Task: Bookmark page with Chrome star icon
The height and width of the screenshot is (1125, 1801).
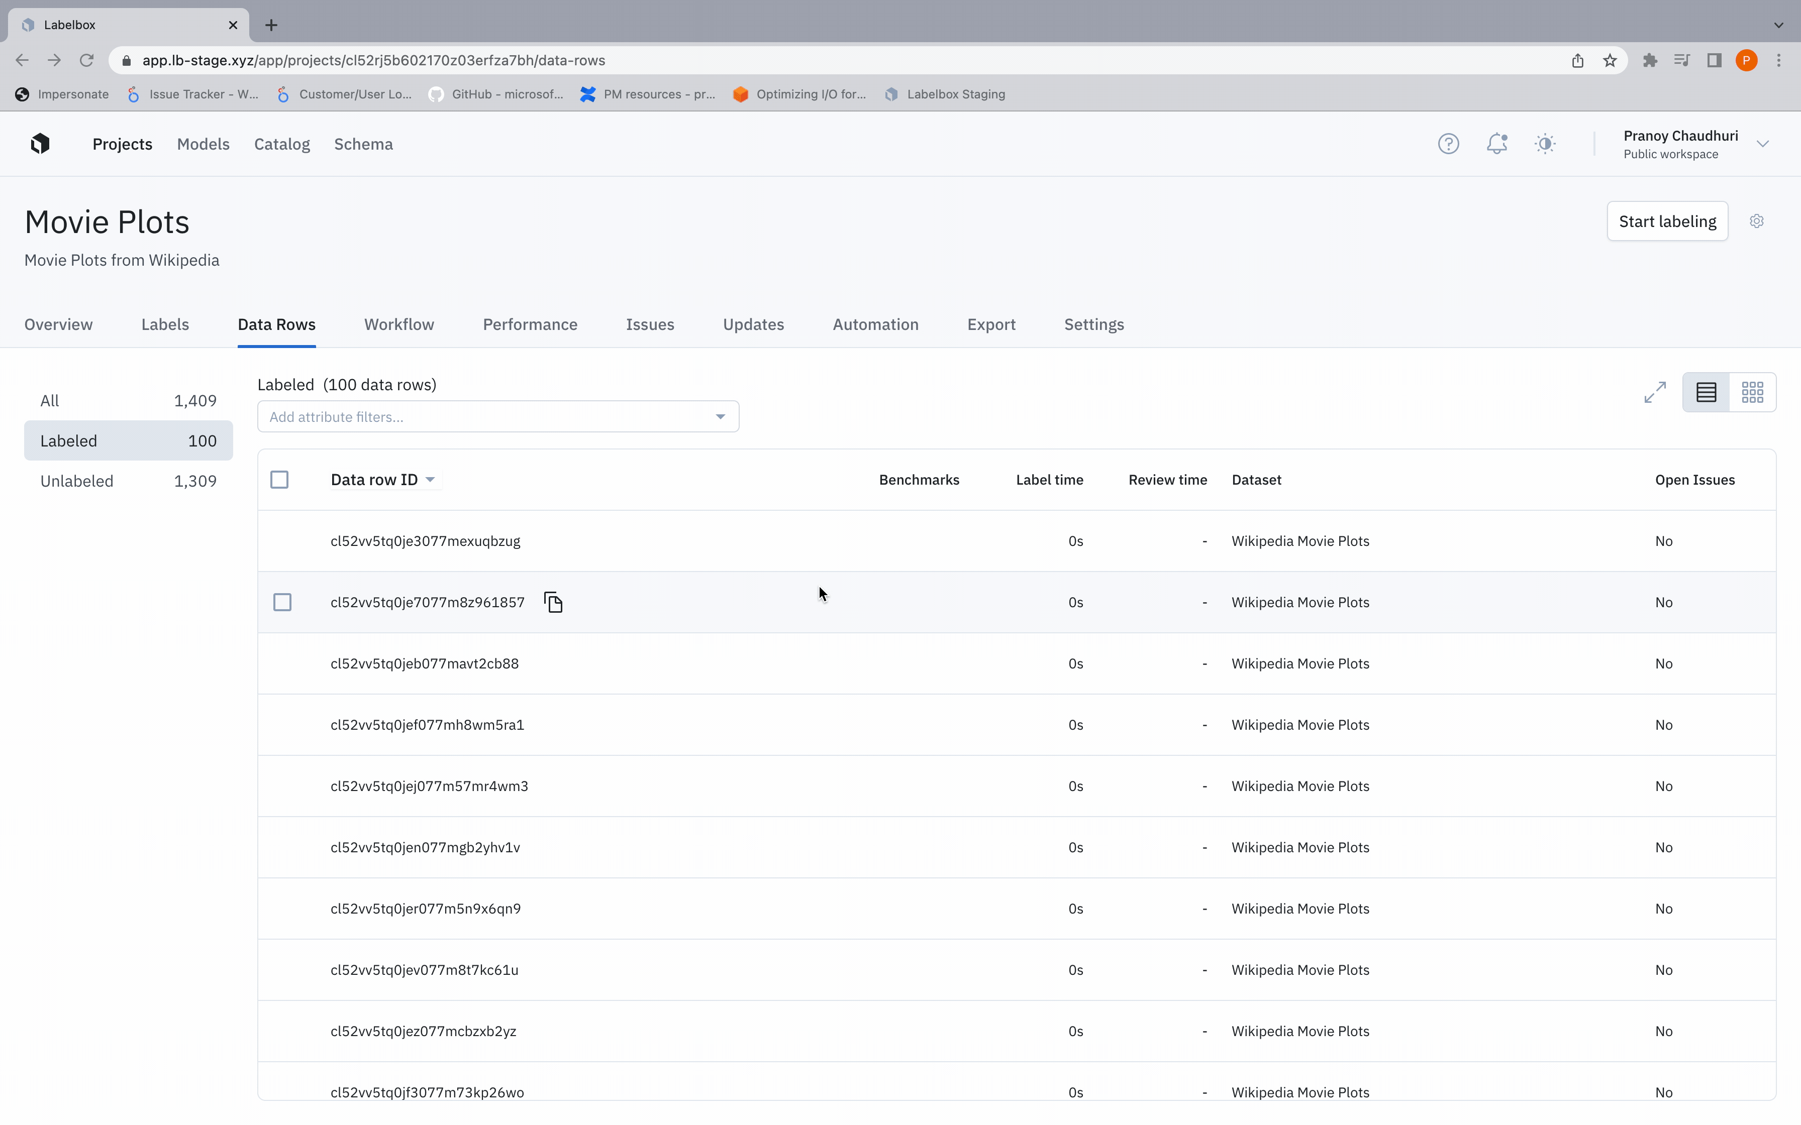Action: (1610, 60)
